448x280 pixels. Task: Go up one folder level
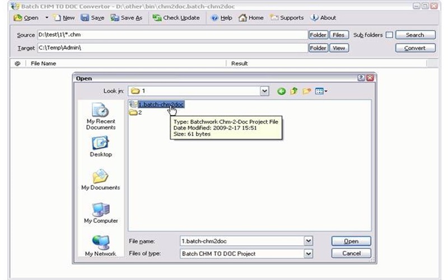(293, 91)
